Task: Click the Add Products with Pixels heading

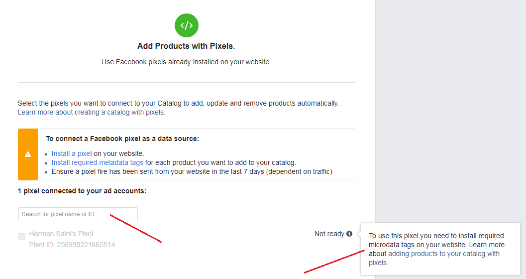Action: tap(186, 46)
